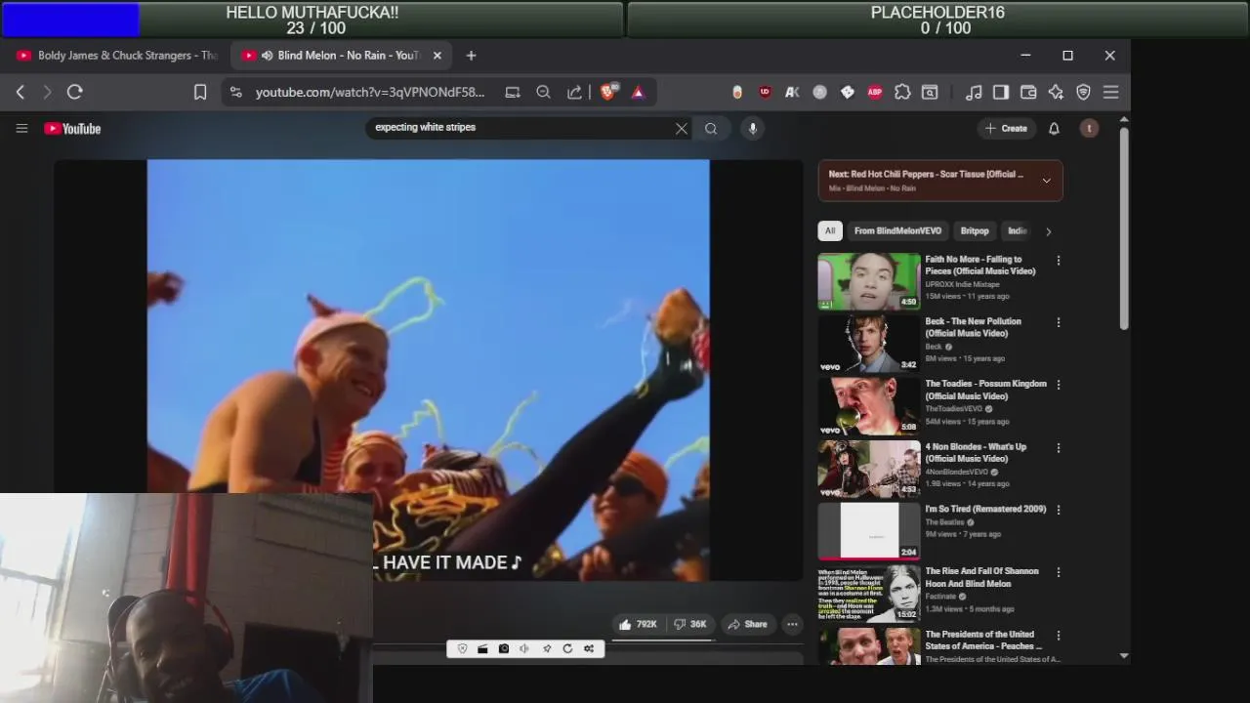Select the Indie filter chip
This screenshot has height=703, width=1250.
pos(1017,231)
